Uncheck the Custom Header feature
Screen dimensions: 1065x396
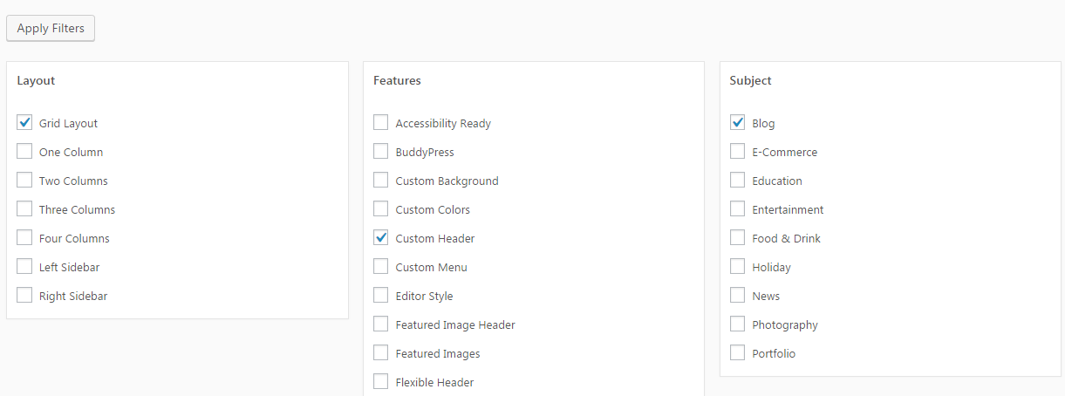[381, 237]
